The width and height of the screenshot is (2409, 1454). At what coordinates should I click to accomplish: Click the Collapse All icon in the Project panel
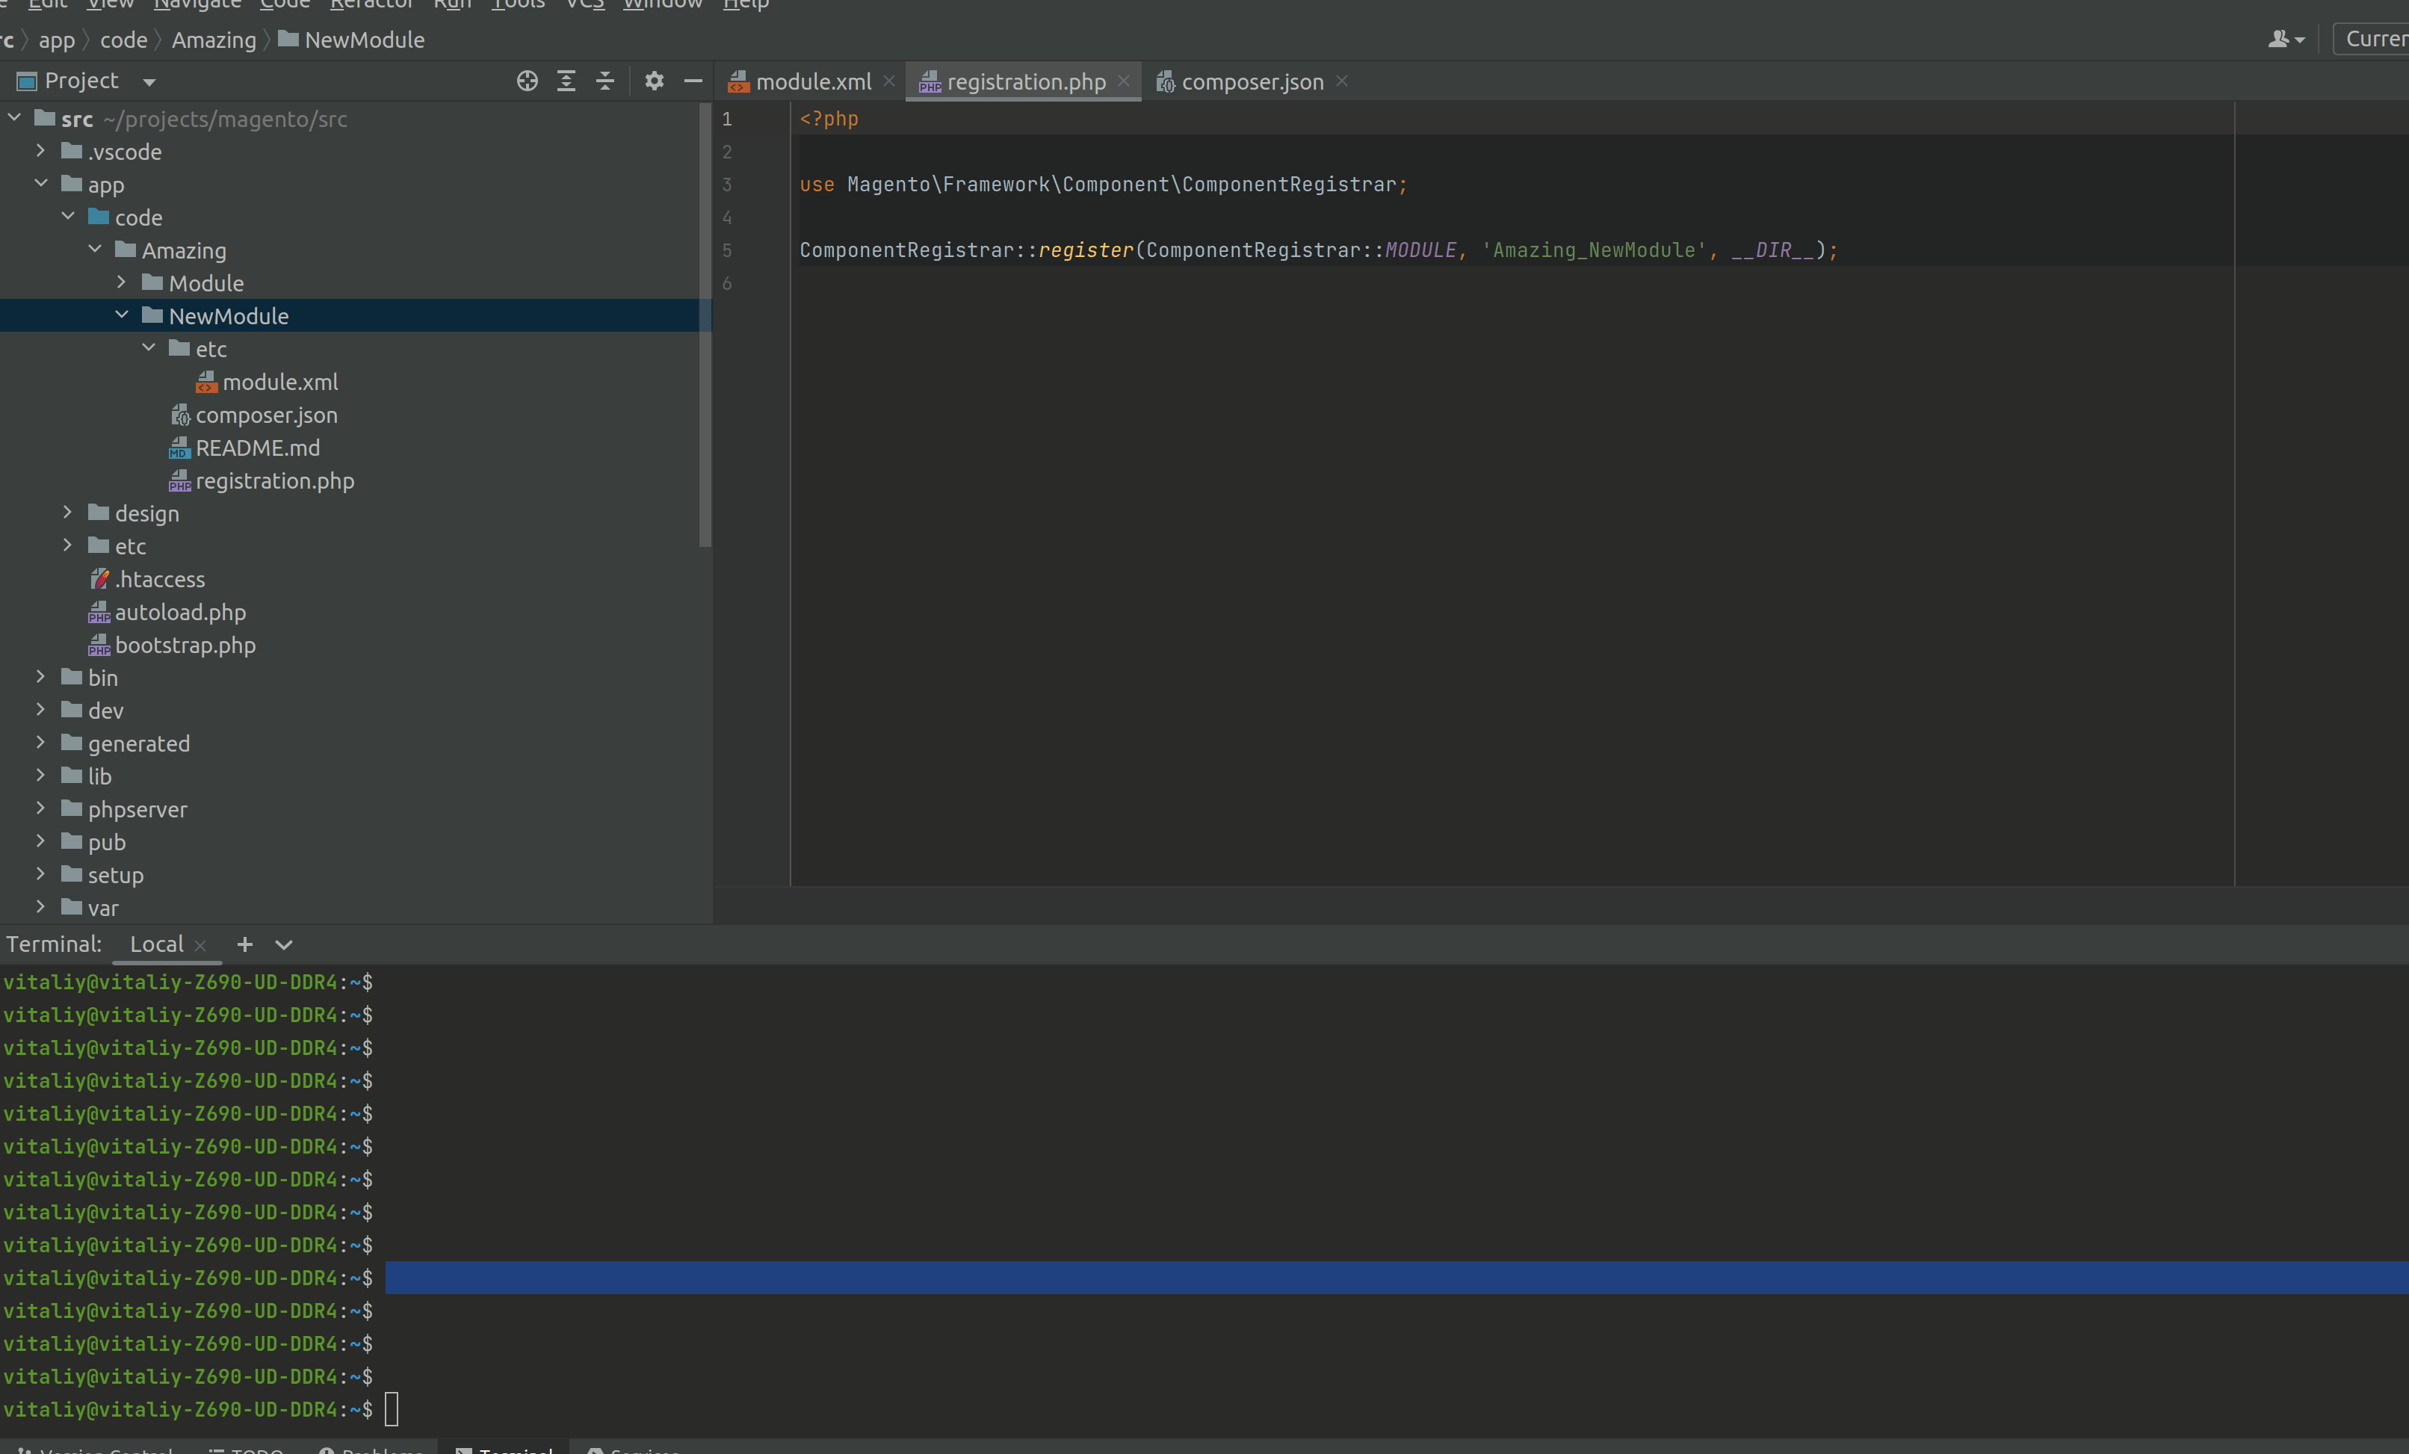pos(605,81)
